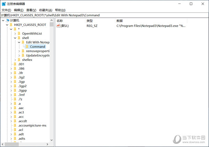209x147 pixels.
Task: Open the 编辑(E) menu
Action: [19, 10]
